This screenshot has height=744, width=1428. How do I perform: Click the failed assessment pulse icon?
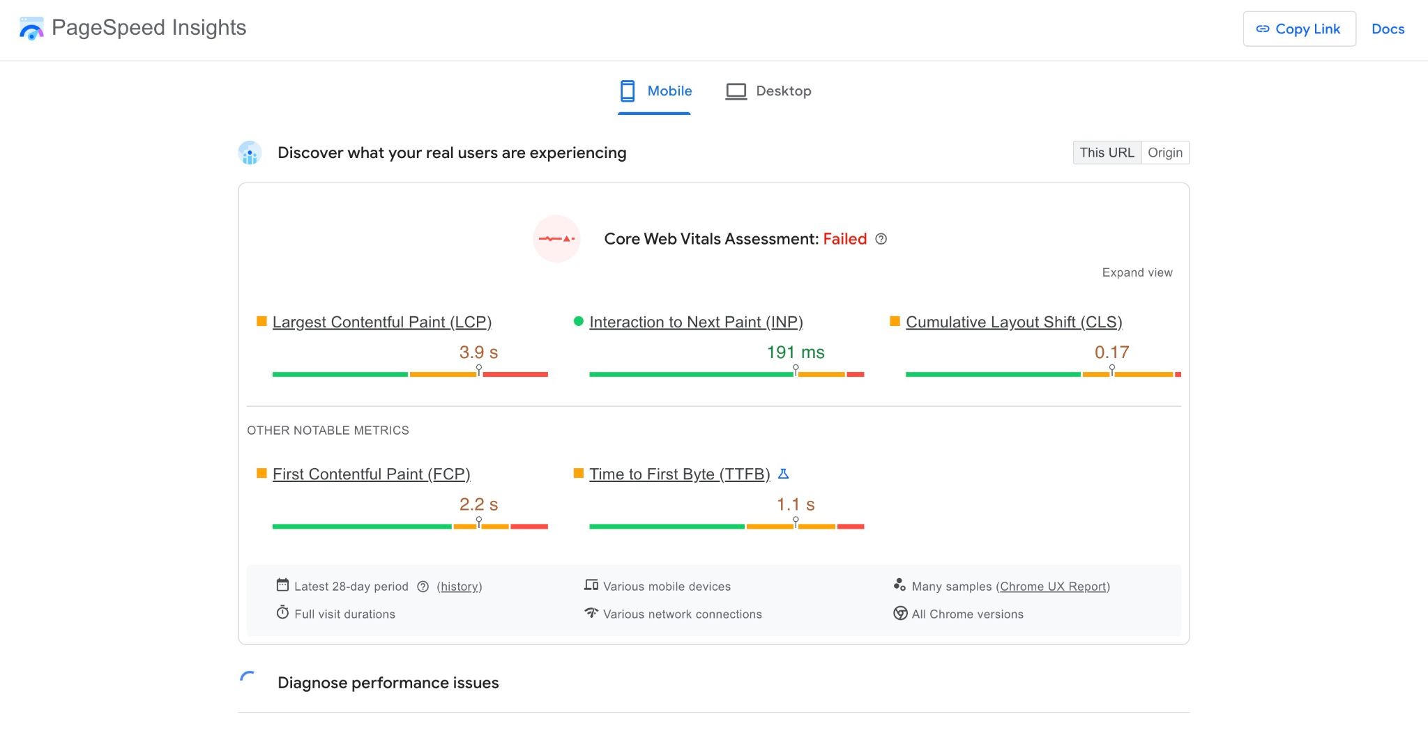(x=556, y=239)
